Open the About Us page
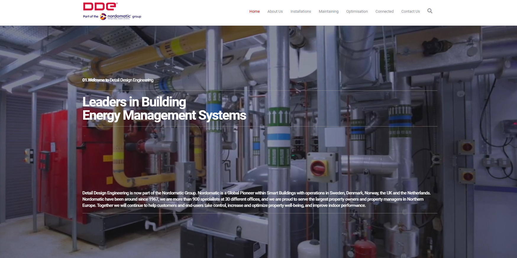Screen dimensions: 517x258 [x=275, y=12]
